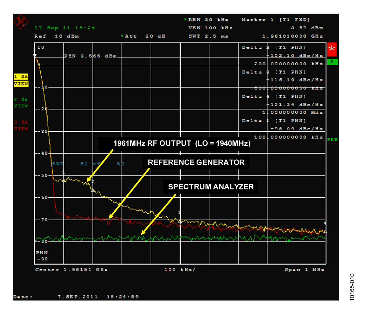The image size is (367, 314).
Task: Click the REFERENCE GENERATOR annotation label
Action: coord(196,162)
